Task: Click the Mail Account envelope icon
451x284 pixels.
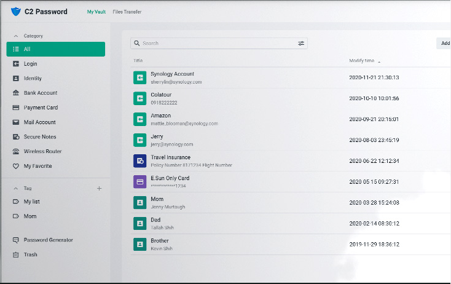Action: [16, 122]
